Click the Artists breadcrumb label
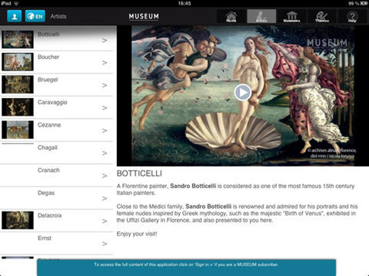 58,17
